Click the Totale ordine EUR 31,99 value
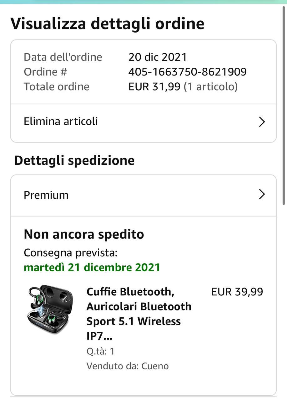 [x=154, y=87]
